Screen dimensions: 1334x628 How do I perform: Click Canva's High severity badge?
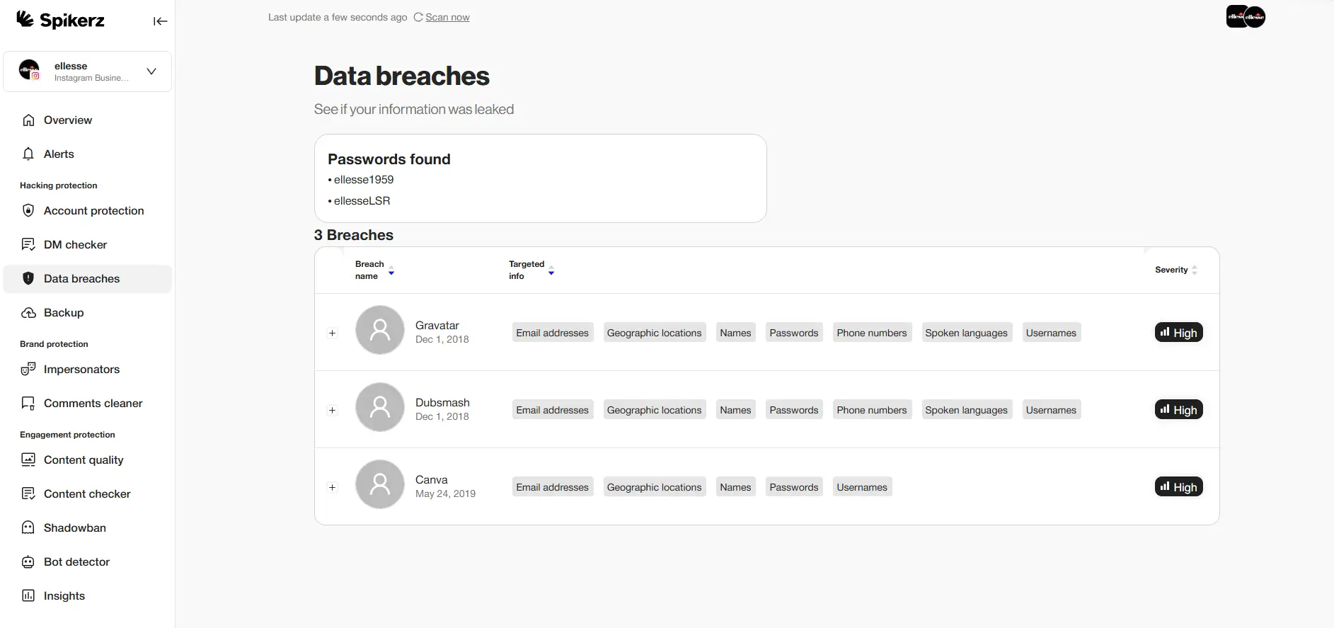[1179, 487]
